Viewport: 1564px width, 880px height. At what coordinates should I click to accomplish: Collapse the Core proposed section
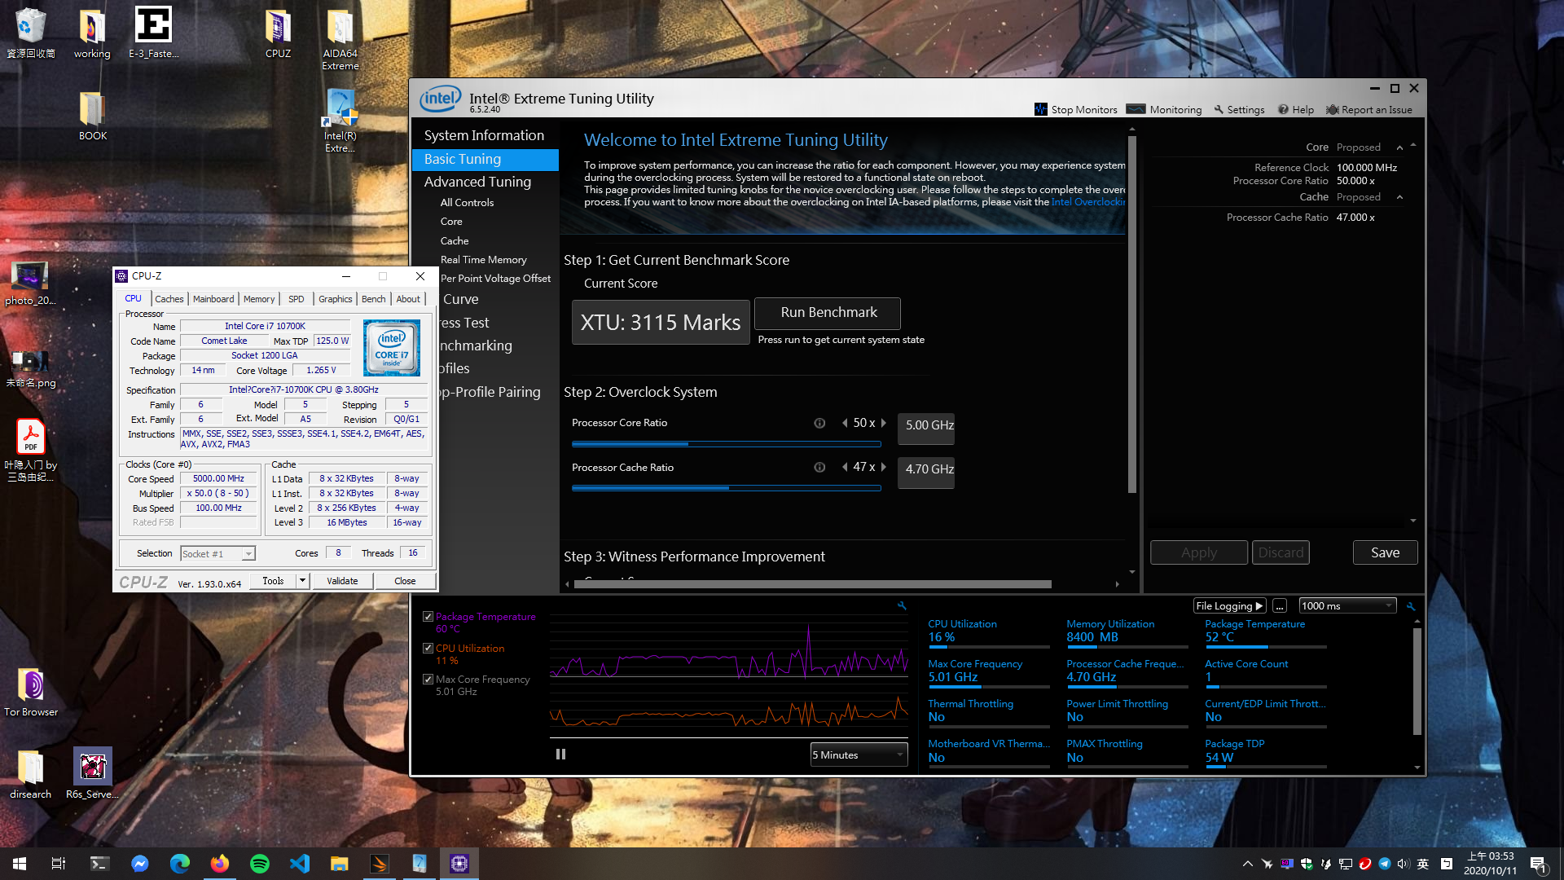[1399, 147]
